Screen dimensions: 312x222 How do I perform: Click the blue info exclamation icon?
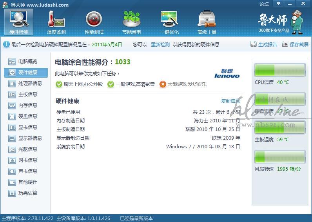click(6, 44)
